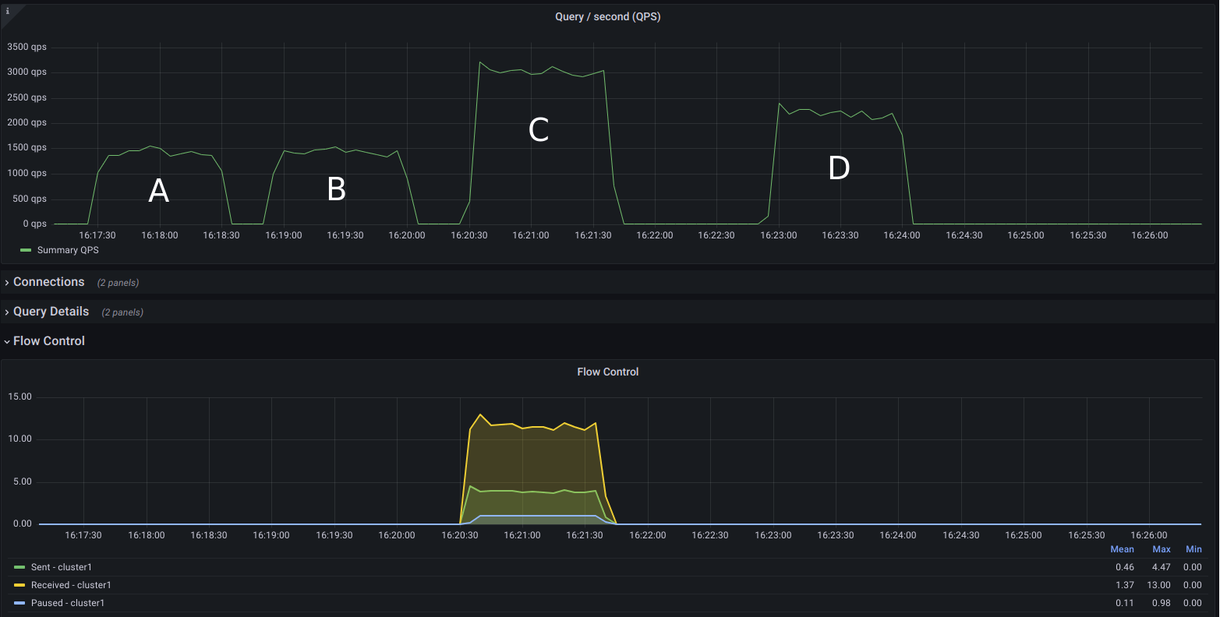Sort the legend by Min column
The image size is (1220, 617).
[x=1193, y=549]
